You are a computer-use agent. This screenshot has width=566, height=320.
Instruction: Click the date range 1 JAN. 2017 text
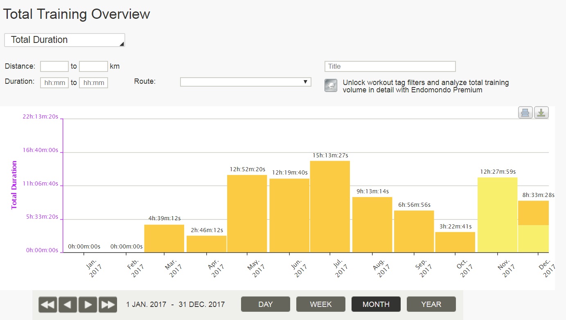click(x=146, y=304)
